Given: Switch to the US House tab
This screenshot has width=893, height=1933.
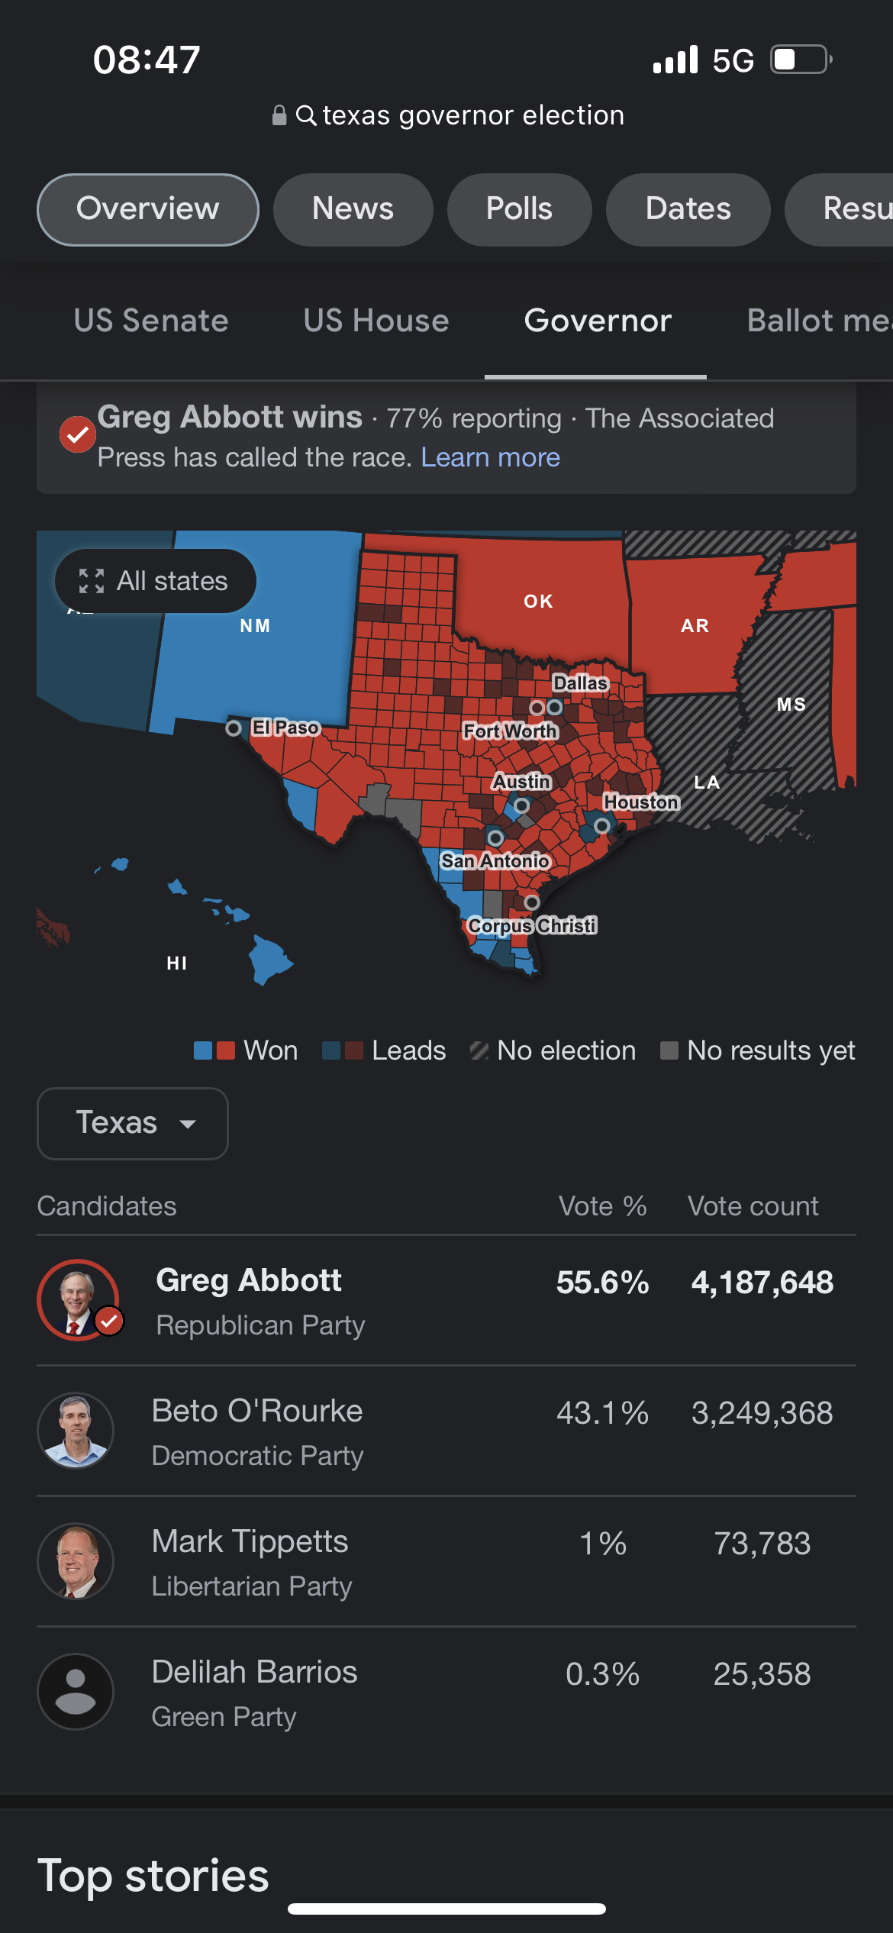Looking at the screenshot, I should coord(376,321).
